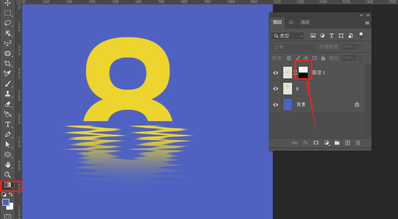Image resolution: width=398 pixels, height=219 pixels.
Task: Open the 正常 blend mode dropdown
Action: pos(294,47)
